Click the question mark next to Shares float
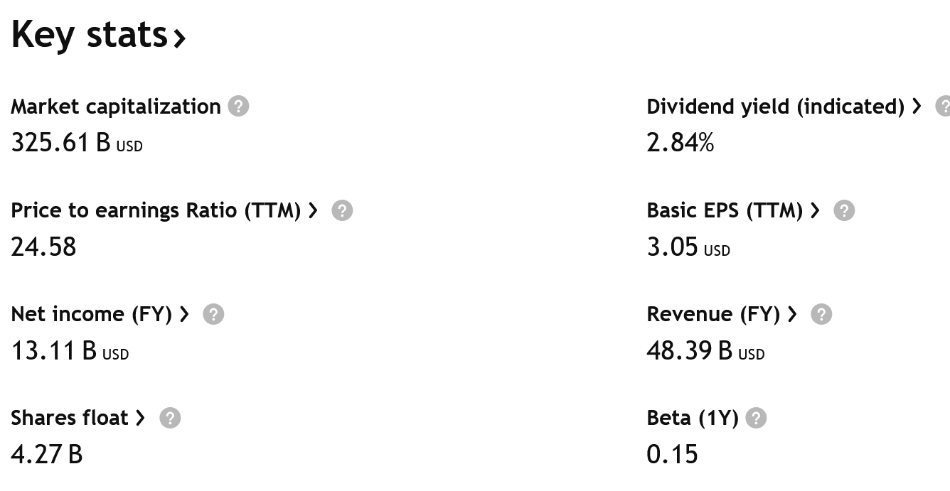Viewport: 950px width, 491px height. 170,418
